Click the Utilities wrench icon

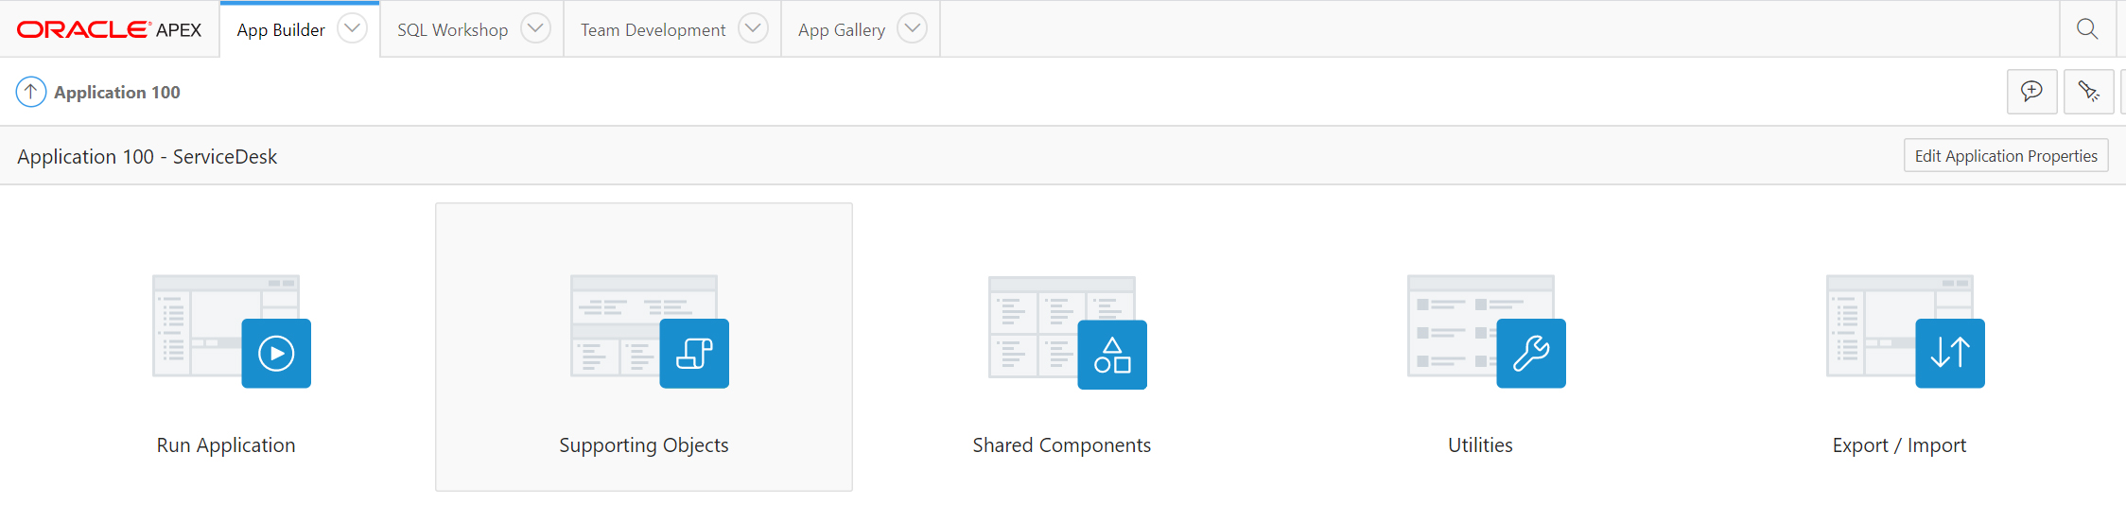pyautogui.click(x=1531, y=354)
